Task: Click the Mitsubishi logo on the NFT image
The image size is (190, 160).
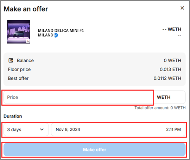Action: tap(28, 41)
